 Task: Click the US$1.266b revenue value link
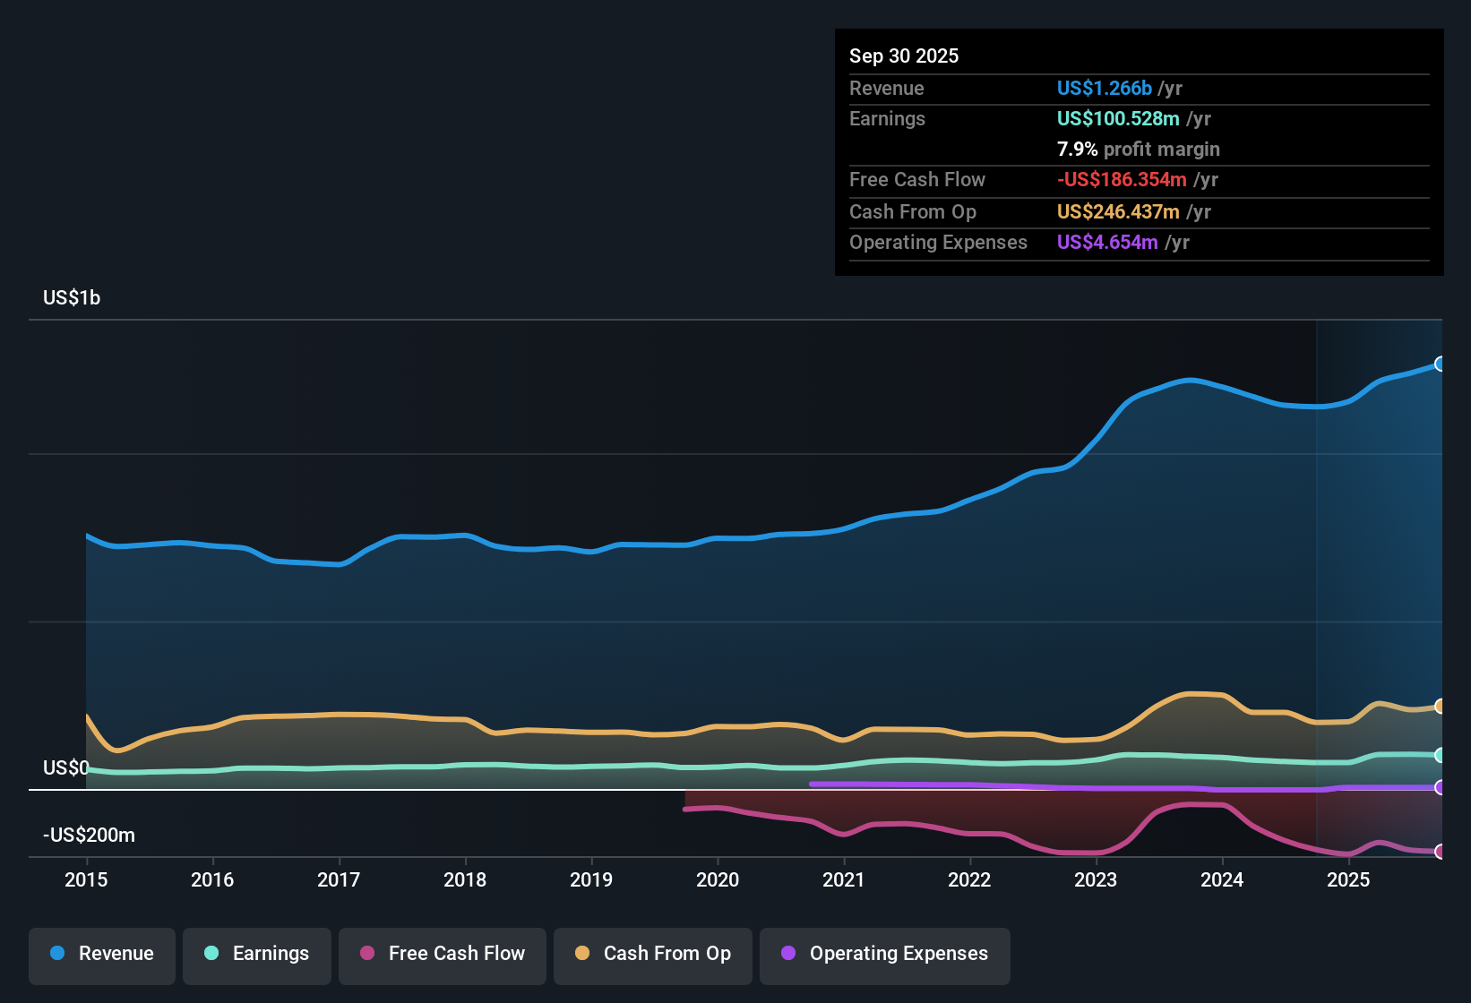(1104, 88)
